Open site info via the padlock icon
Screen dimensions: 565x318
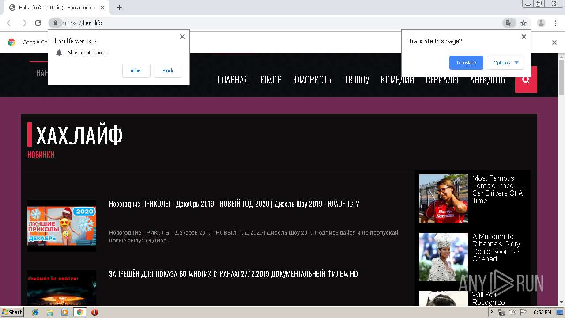click(55, 23)
